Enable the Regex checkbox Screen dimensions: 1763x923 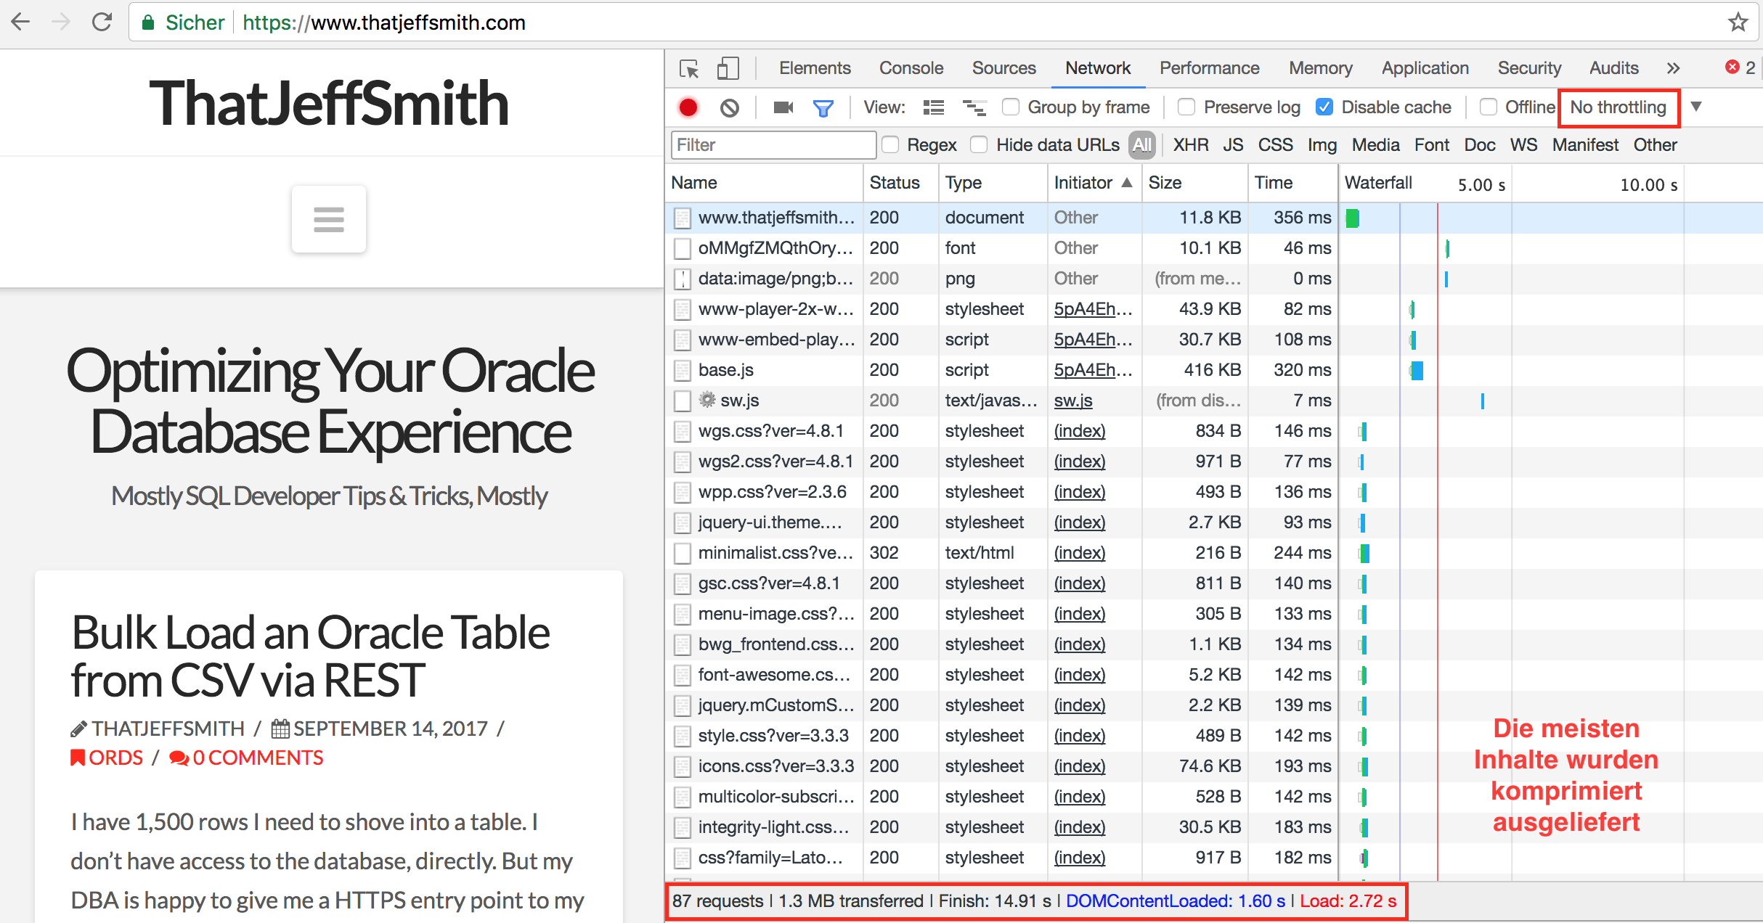pos(890,145)
